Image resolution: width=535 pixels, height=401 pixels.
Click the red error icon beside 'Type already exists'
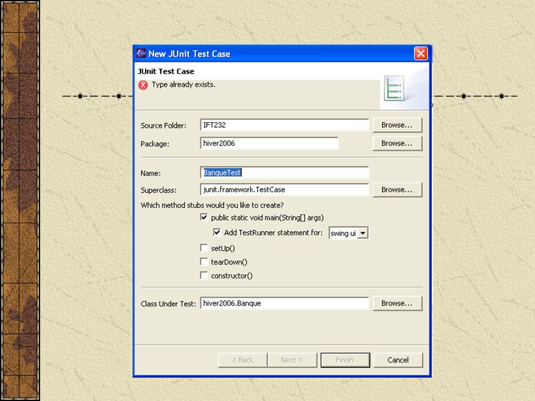point(143,85)
